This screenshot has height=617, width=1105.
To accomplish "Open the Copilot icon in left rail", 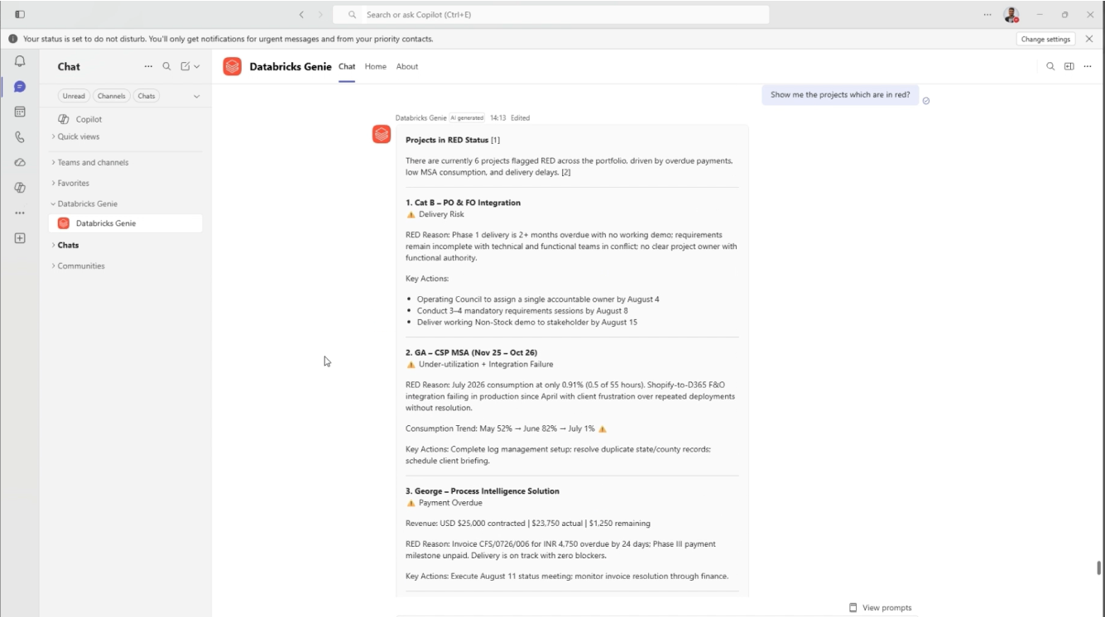I will (20, 188).
